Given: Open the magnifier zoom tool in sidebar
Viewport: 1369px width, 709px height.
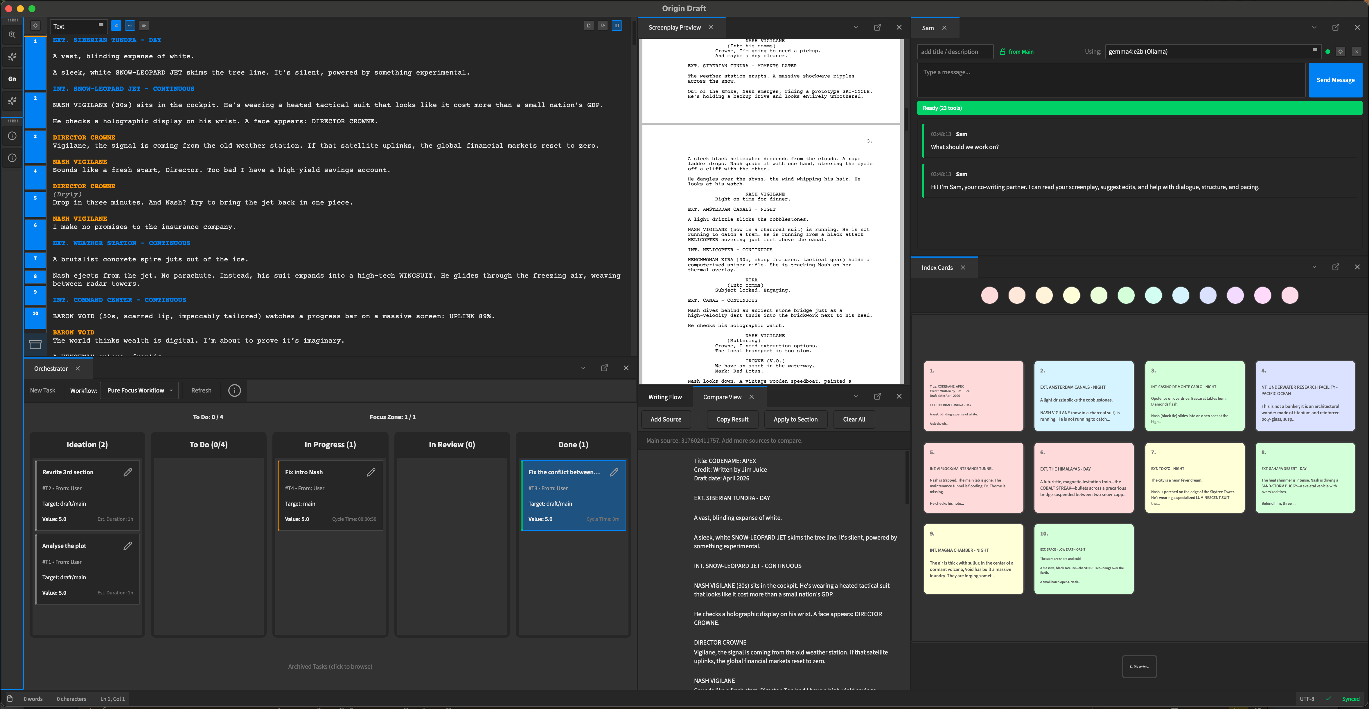Looking at the screenshot, I should coord(12,35).
